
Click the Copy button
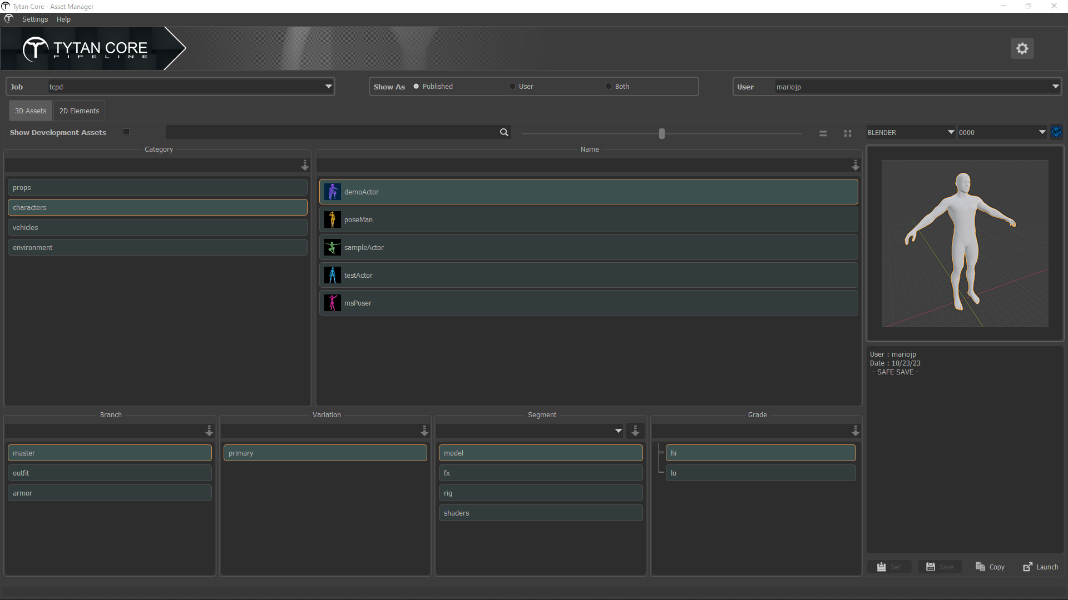990,567
